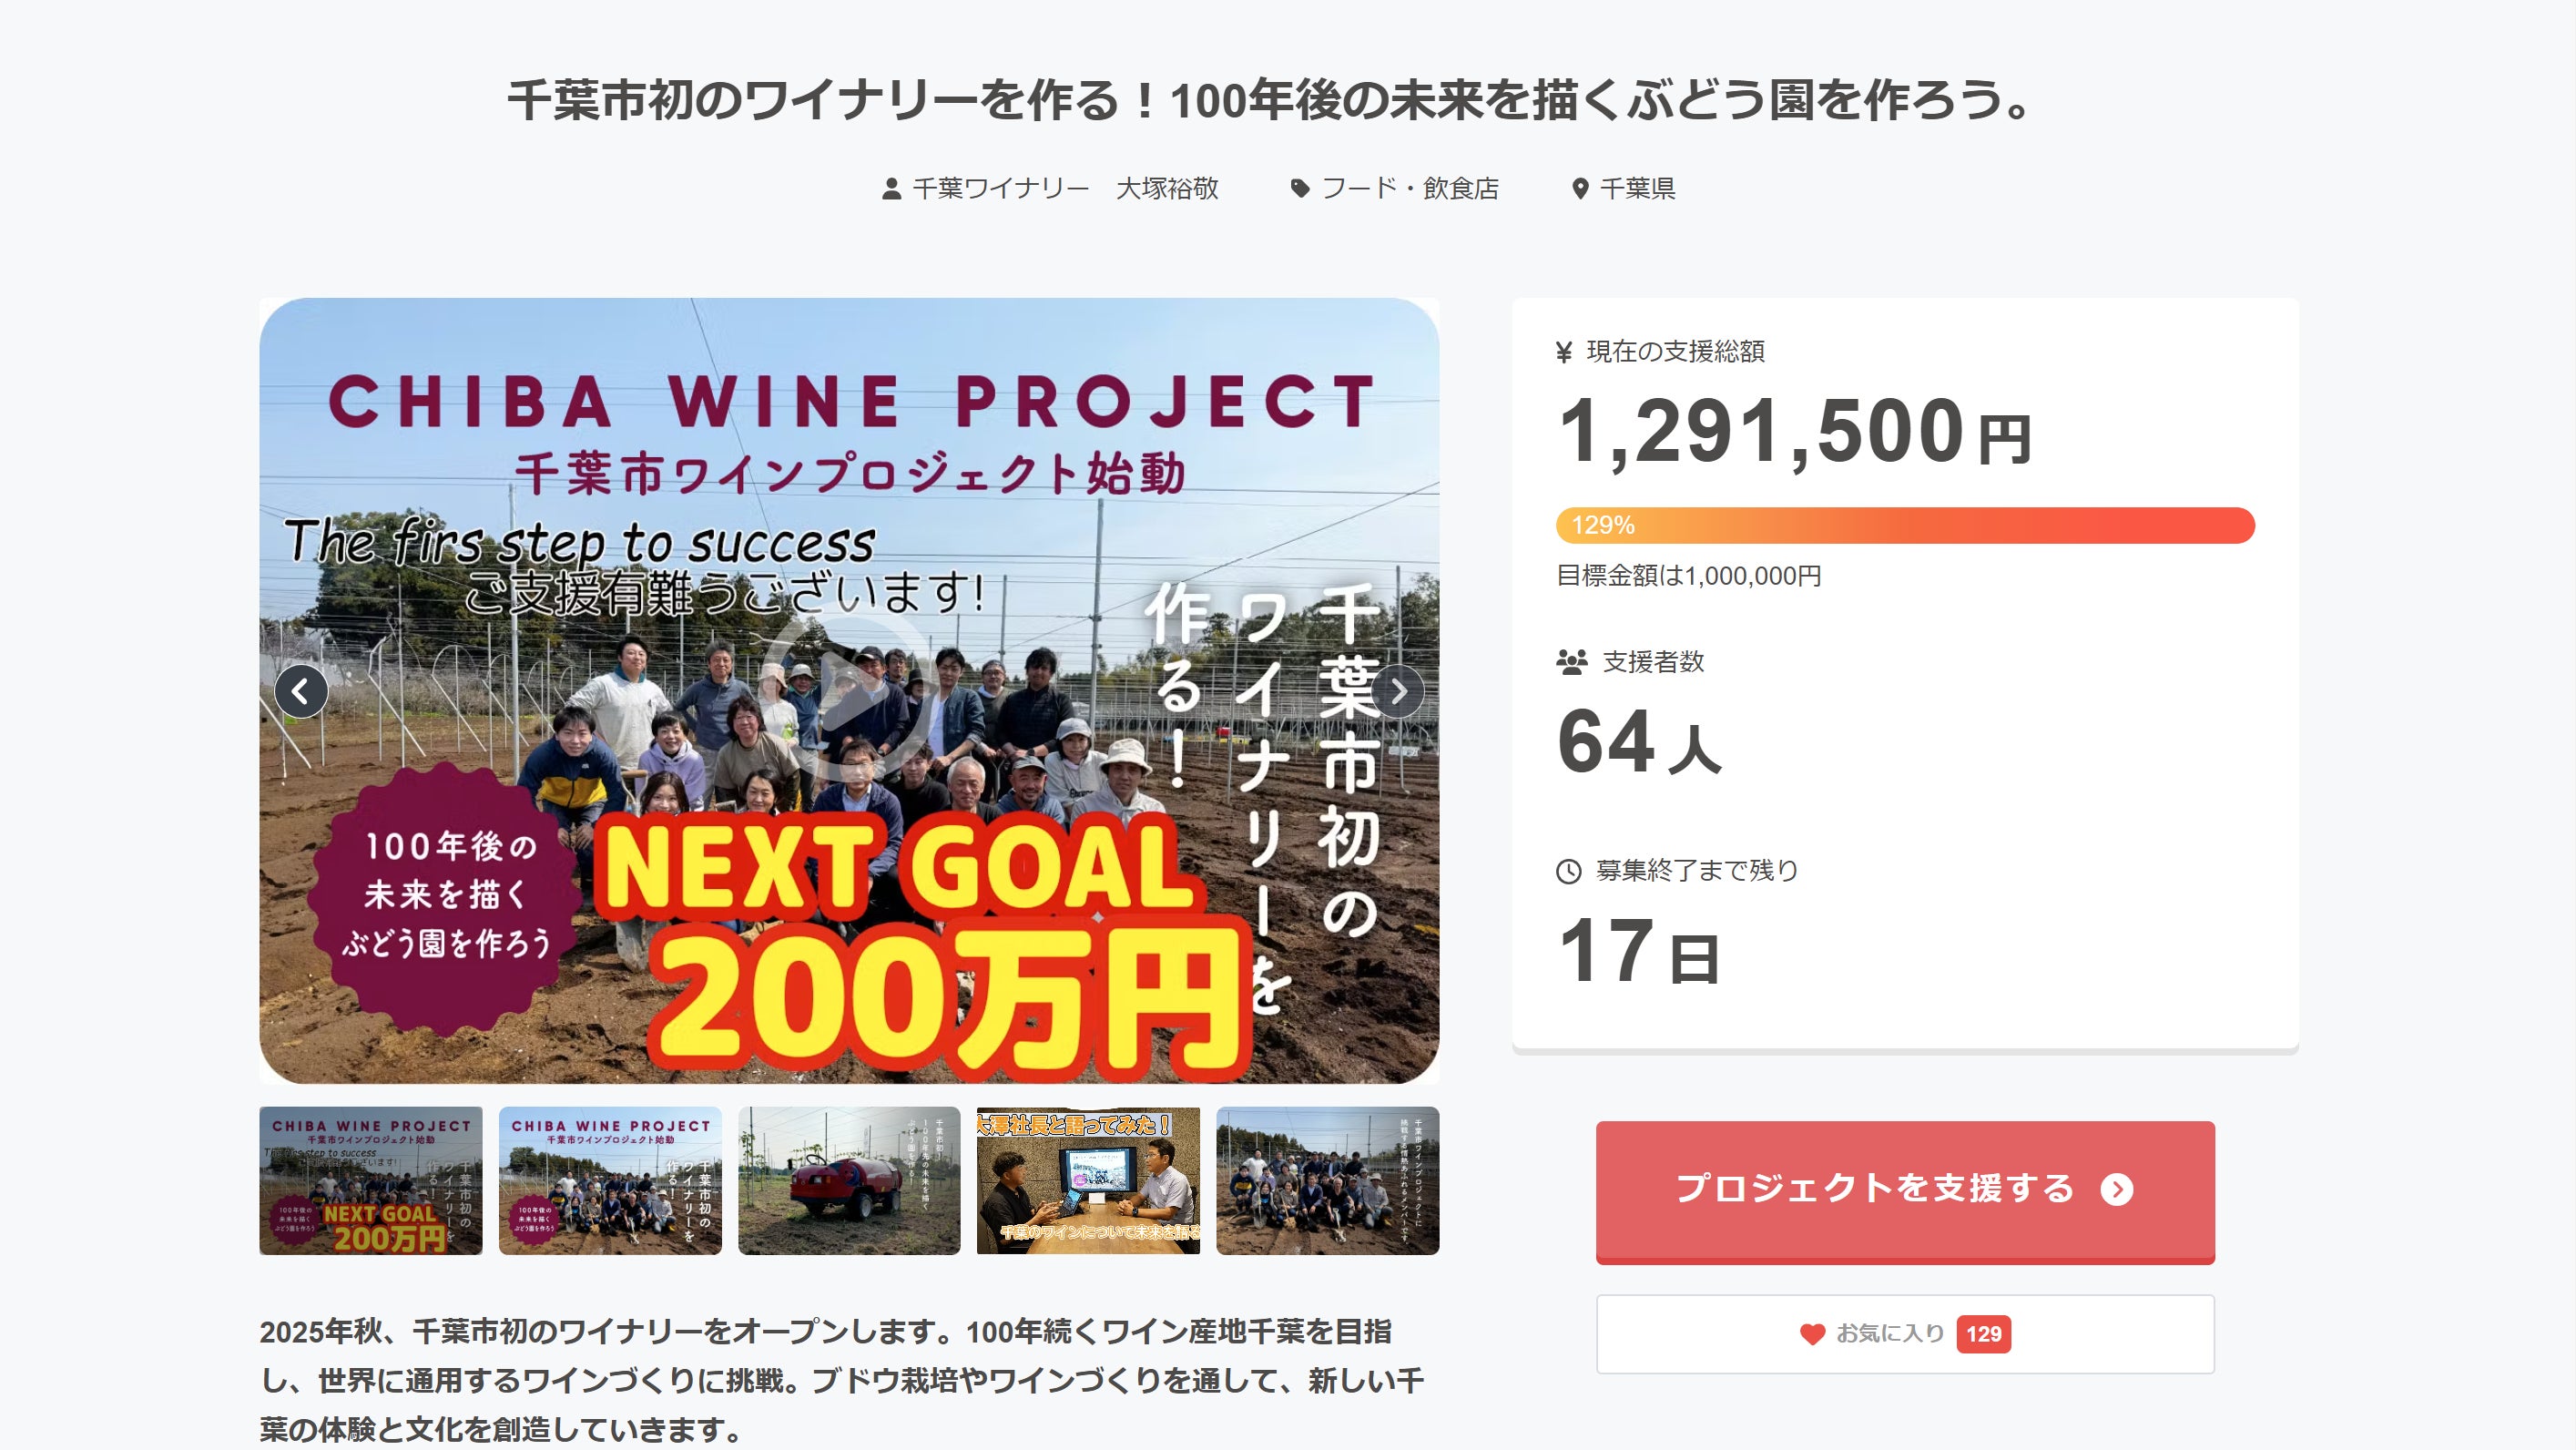2576x1450 pixels.
Task: Click the person icon beside 千葉ワイナリー
Action: 891,189
